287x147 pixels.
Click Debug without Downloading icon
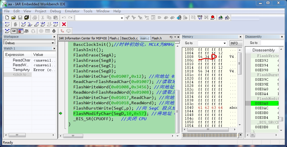tap(227, 18)
